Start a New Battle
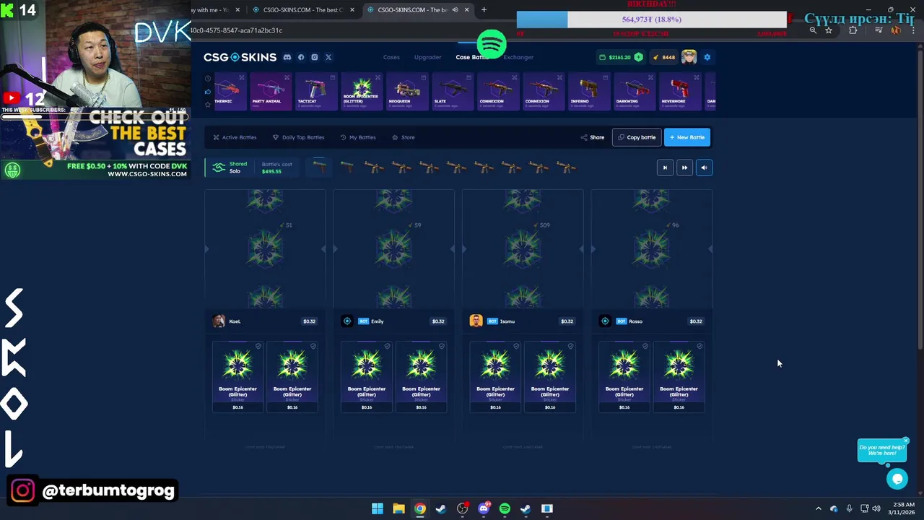The height and width of the screenshot is (520, 924). pyautogui.click(x=687, y=137)
